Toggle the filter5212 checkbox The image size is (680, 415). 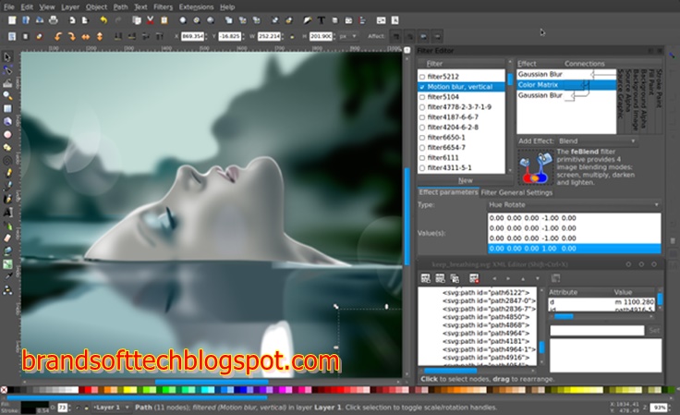point(422,77)
